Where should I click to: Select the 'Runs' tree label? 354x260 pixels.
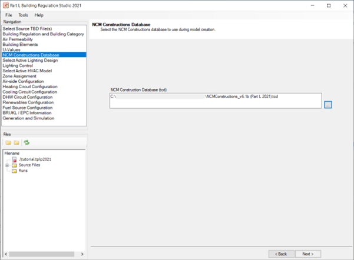(23, 171)
